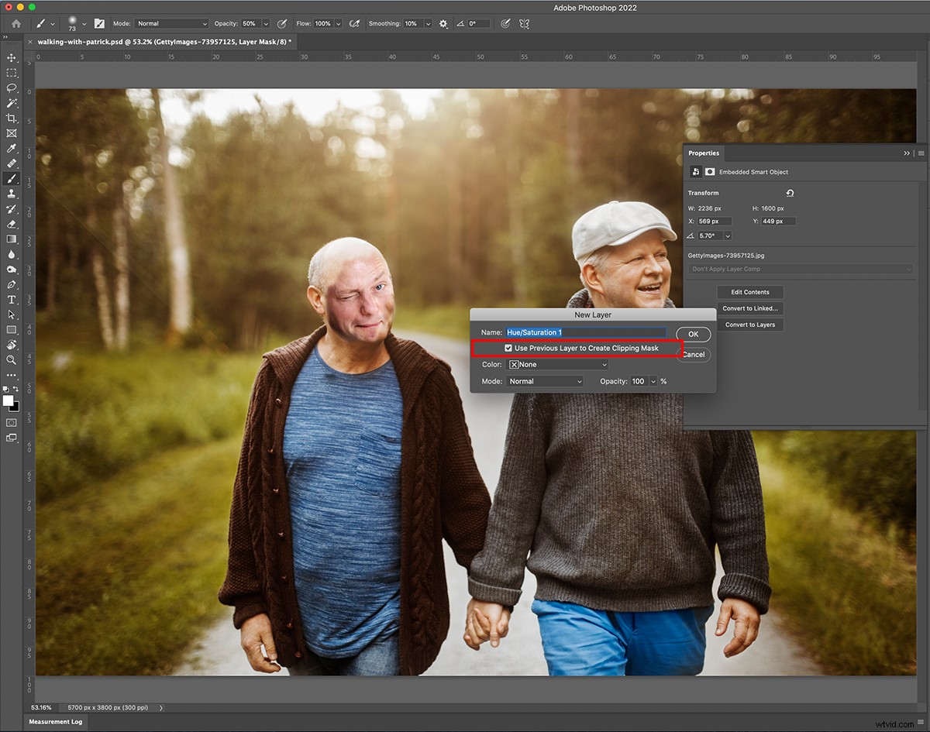The width and height of the screenshot is (930, 732).
Task: Activate the Clone Stamp tool
Action: point(12,194)
